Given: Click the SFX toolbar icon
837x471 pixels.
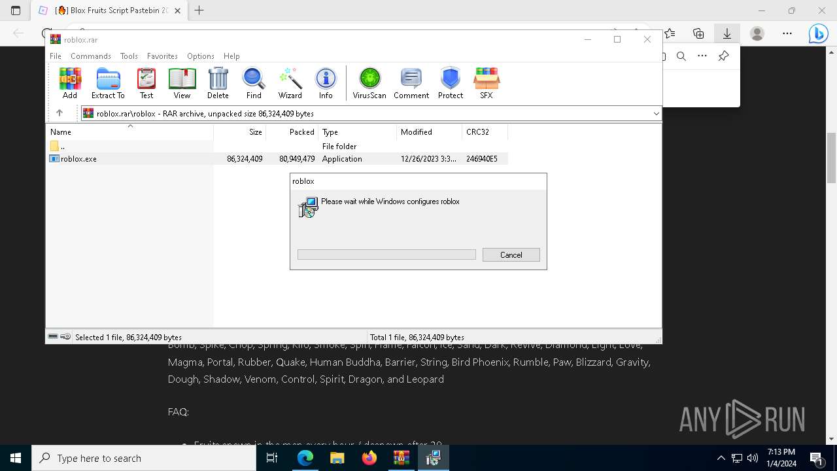Looking at the screenshot, I should point(487,83).
